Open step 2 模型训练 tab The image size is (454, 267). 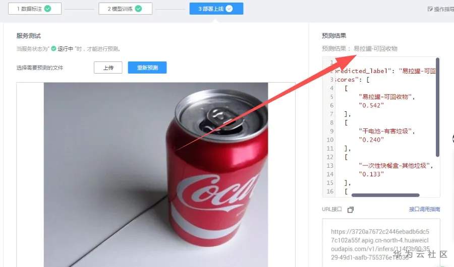pos(125,9)
